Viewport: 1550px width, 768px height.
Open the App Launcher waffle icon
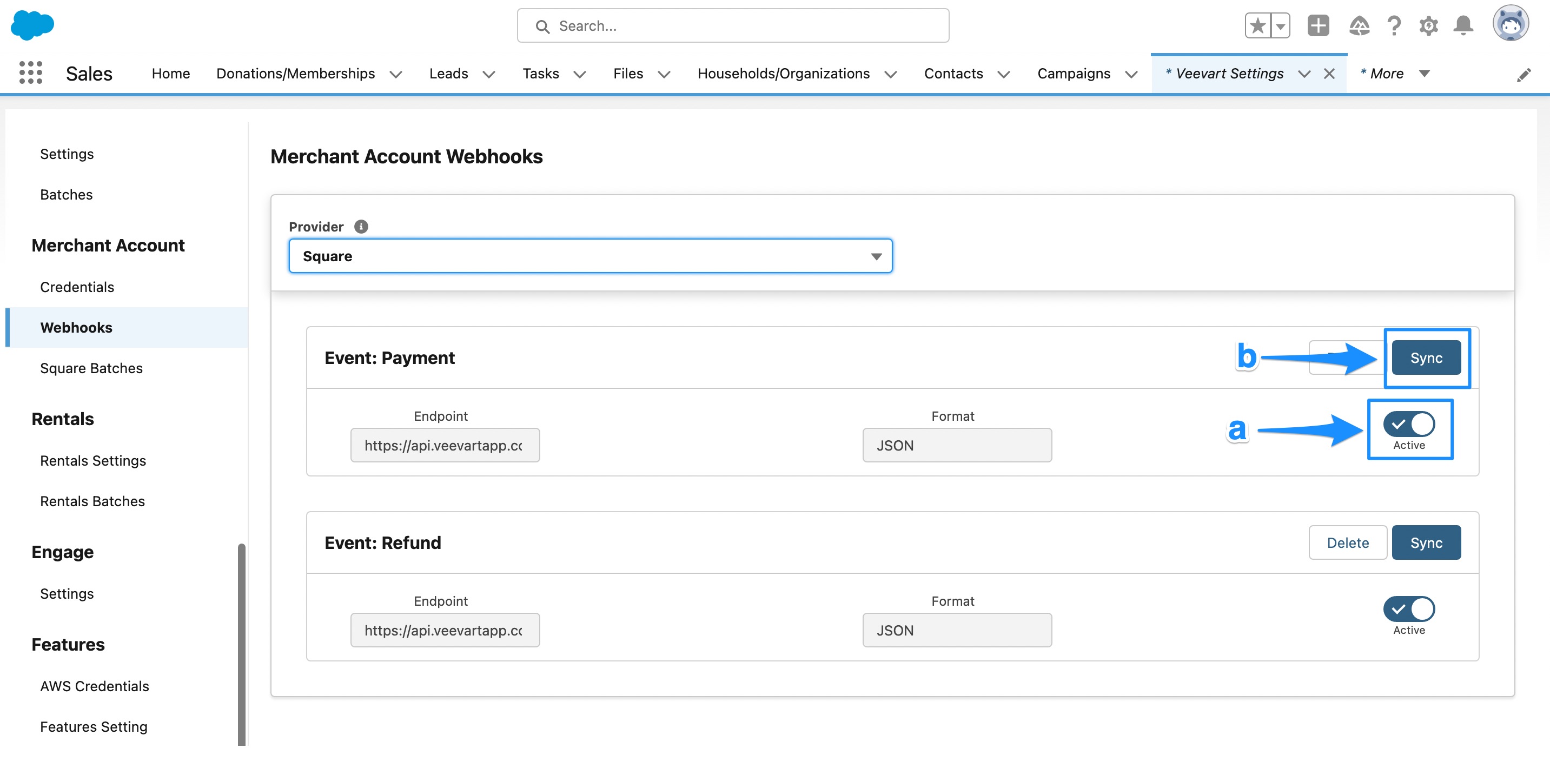pyautogui.click(x=30, y=73)
